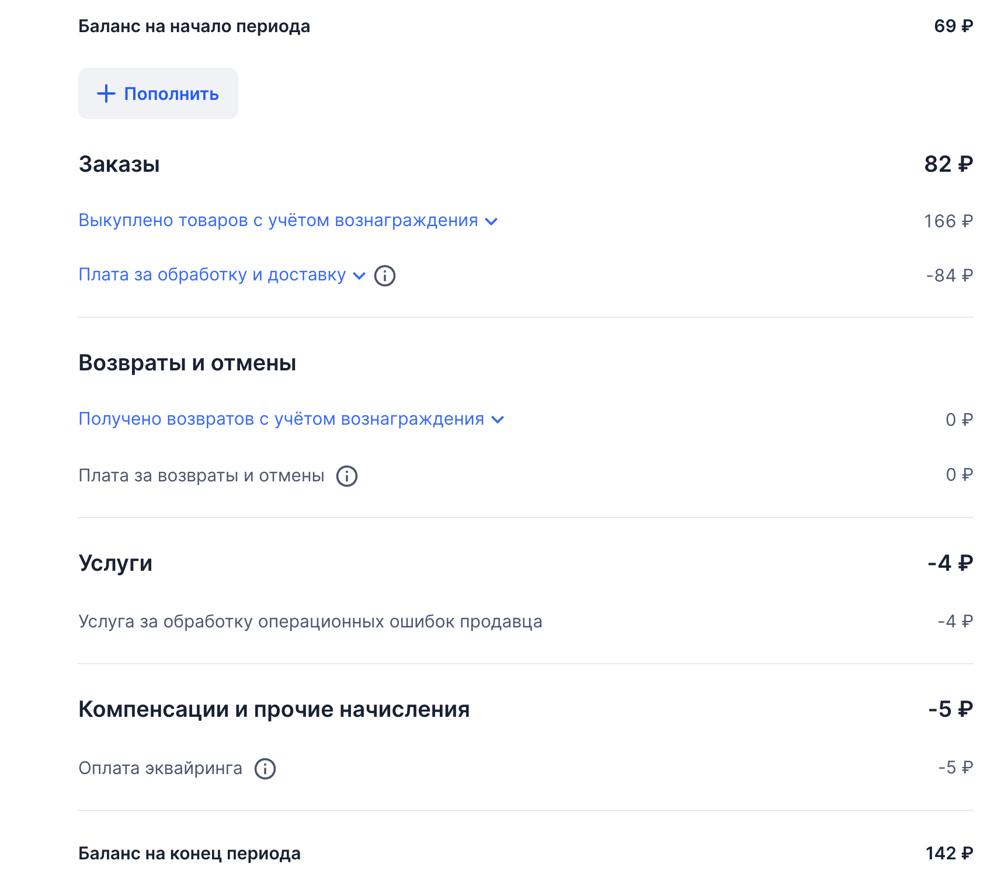
Task: Click the Заказы section heading
Action: pos(119,164)
